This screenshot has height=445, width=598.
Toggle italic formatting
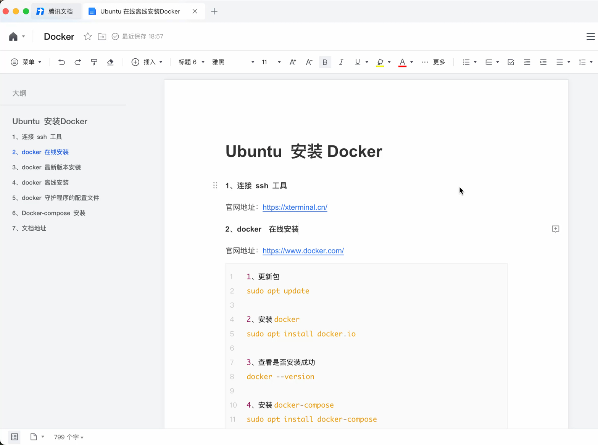click(x=341, y=62)
